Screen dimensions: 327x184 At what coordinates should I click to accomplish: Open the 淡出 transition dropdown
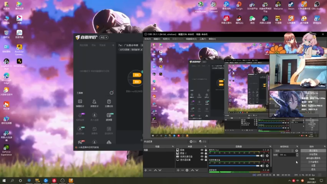(x=284, y=150)
